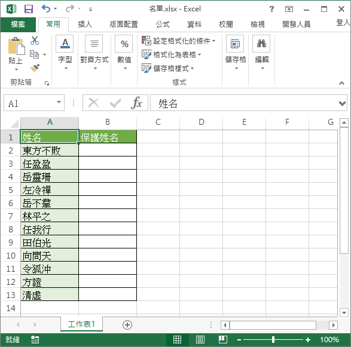Click the 登入 sign-in link
The image size is (351, 347).
(343, 23)
